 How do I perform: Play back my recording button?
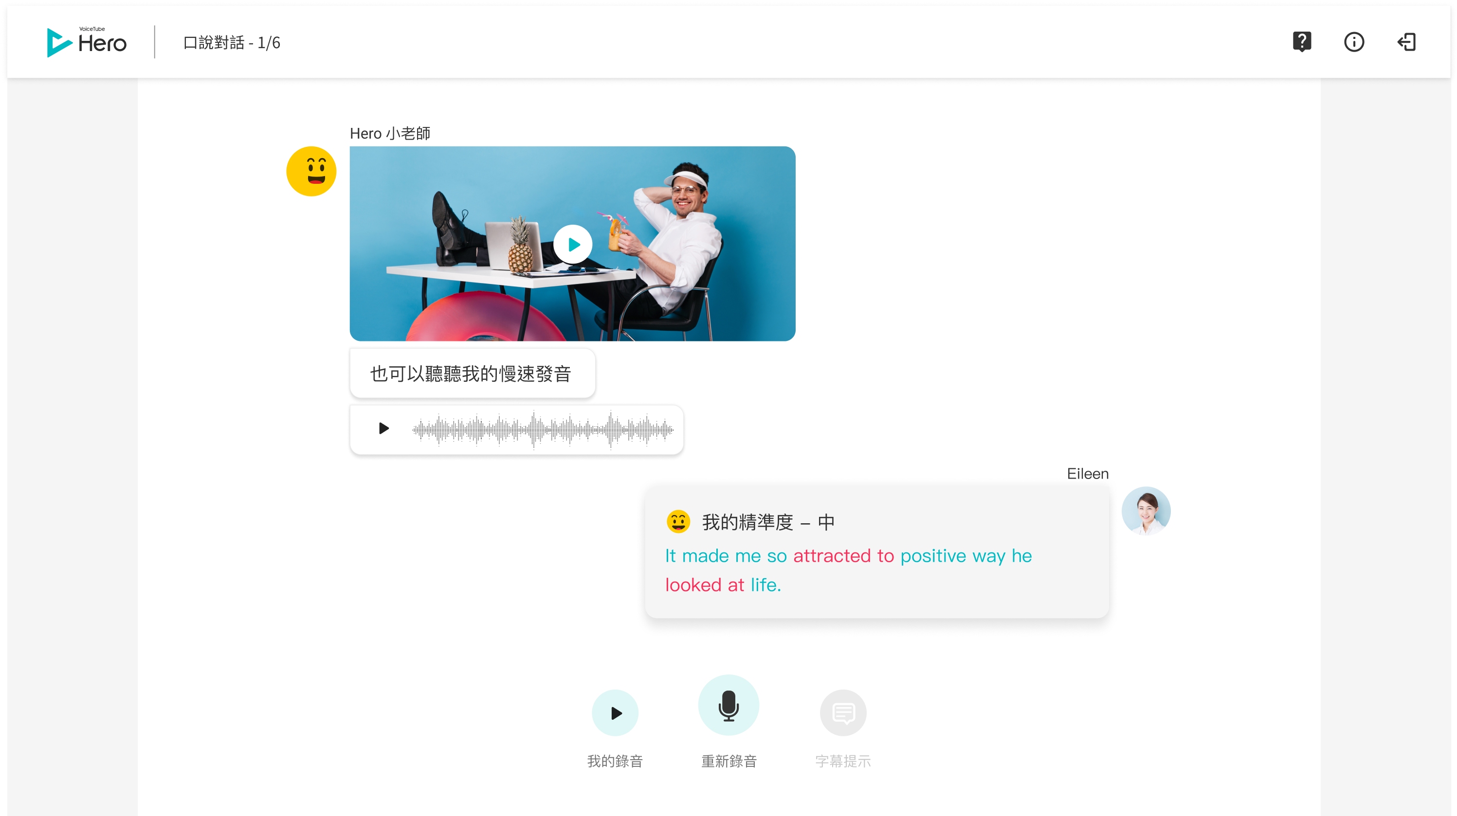click(615, 712)
